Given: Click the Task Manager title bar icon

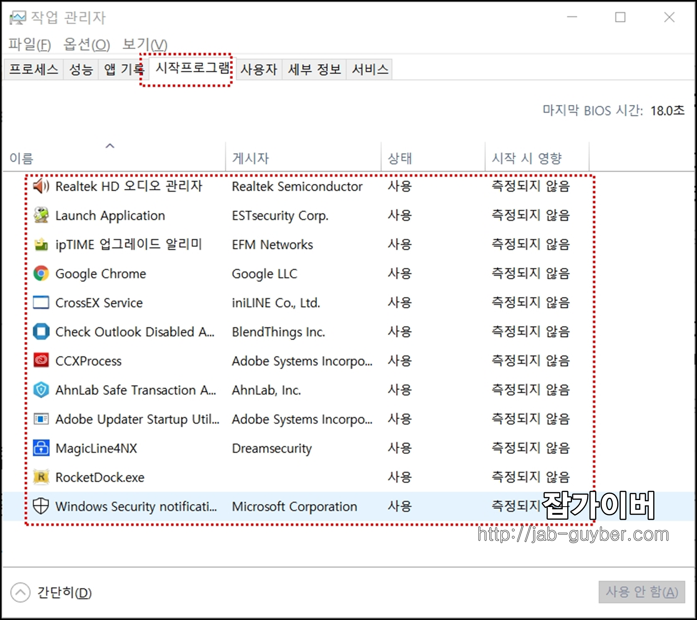Looking at the screenshot, I should click(x=17, y=17).
